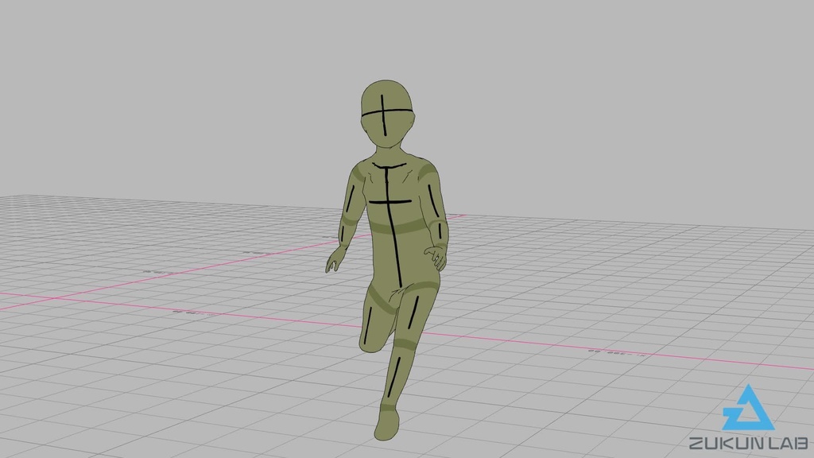Select the 3D figure's head

[x=387, y=115]
